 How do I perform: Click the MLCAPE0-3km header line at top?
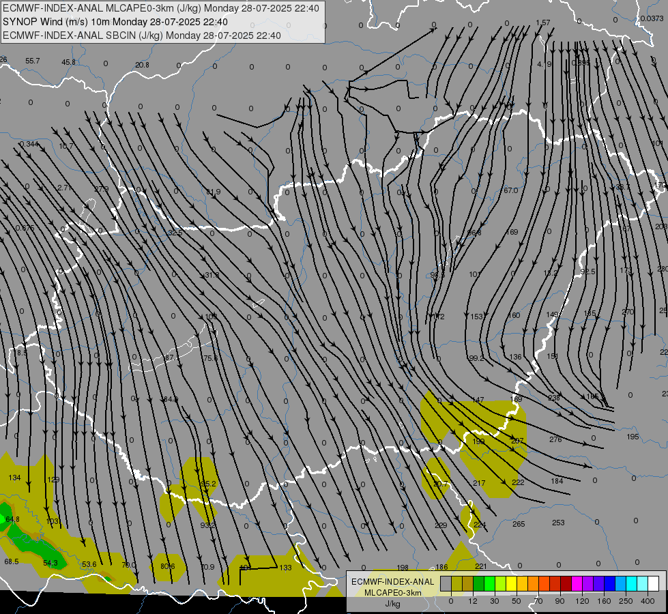(160, 8)
